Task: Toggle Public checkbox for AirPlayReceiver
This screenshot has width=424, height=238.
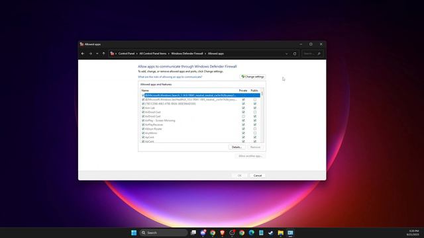Action: click(254, 125)
